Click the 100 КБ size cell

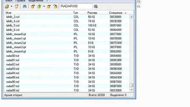92,26
